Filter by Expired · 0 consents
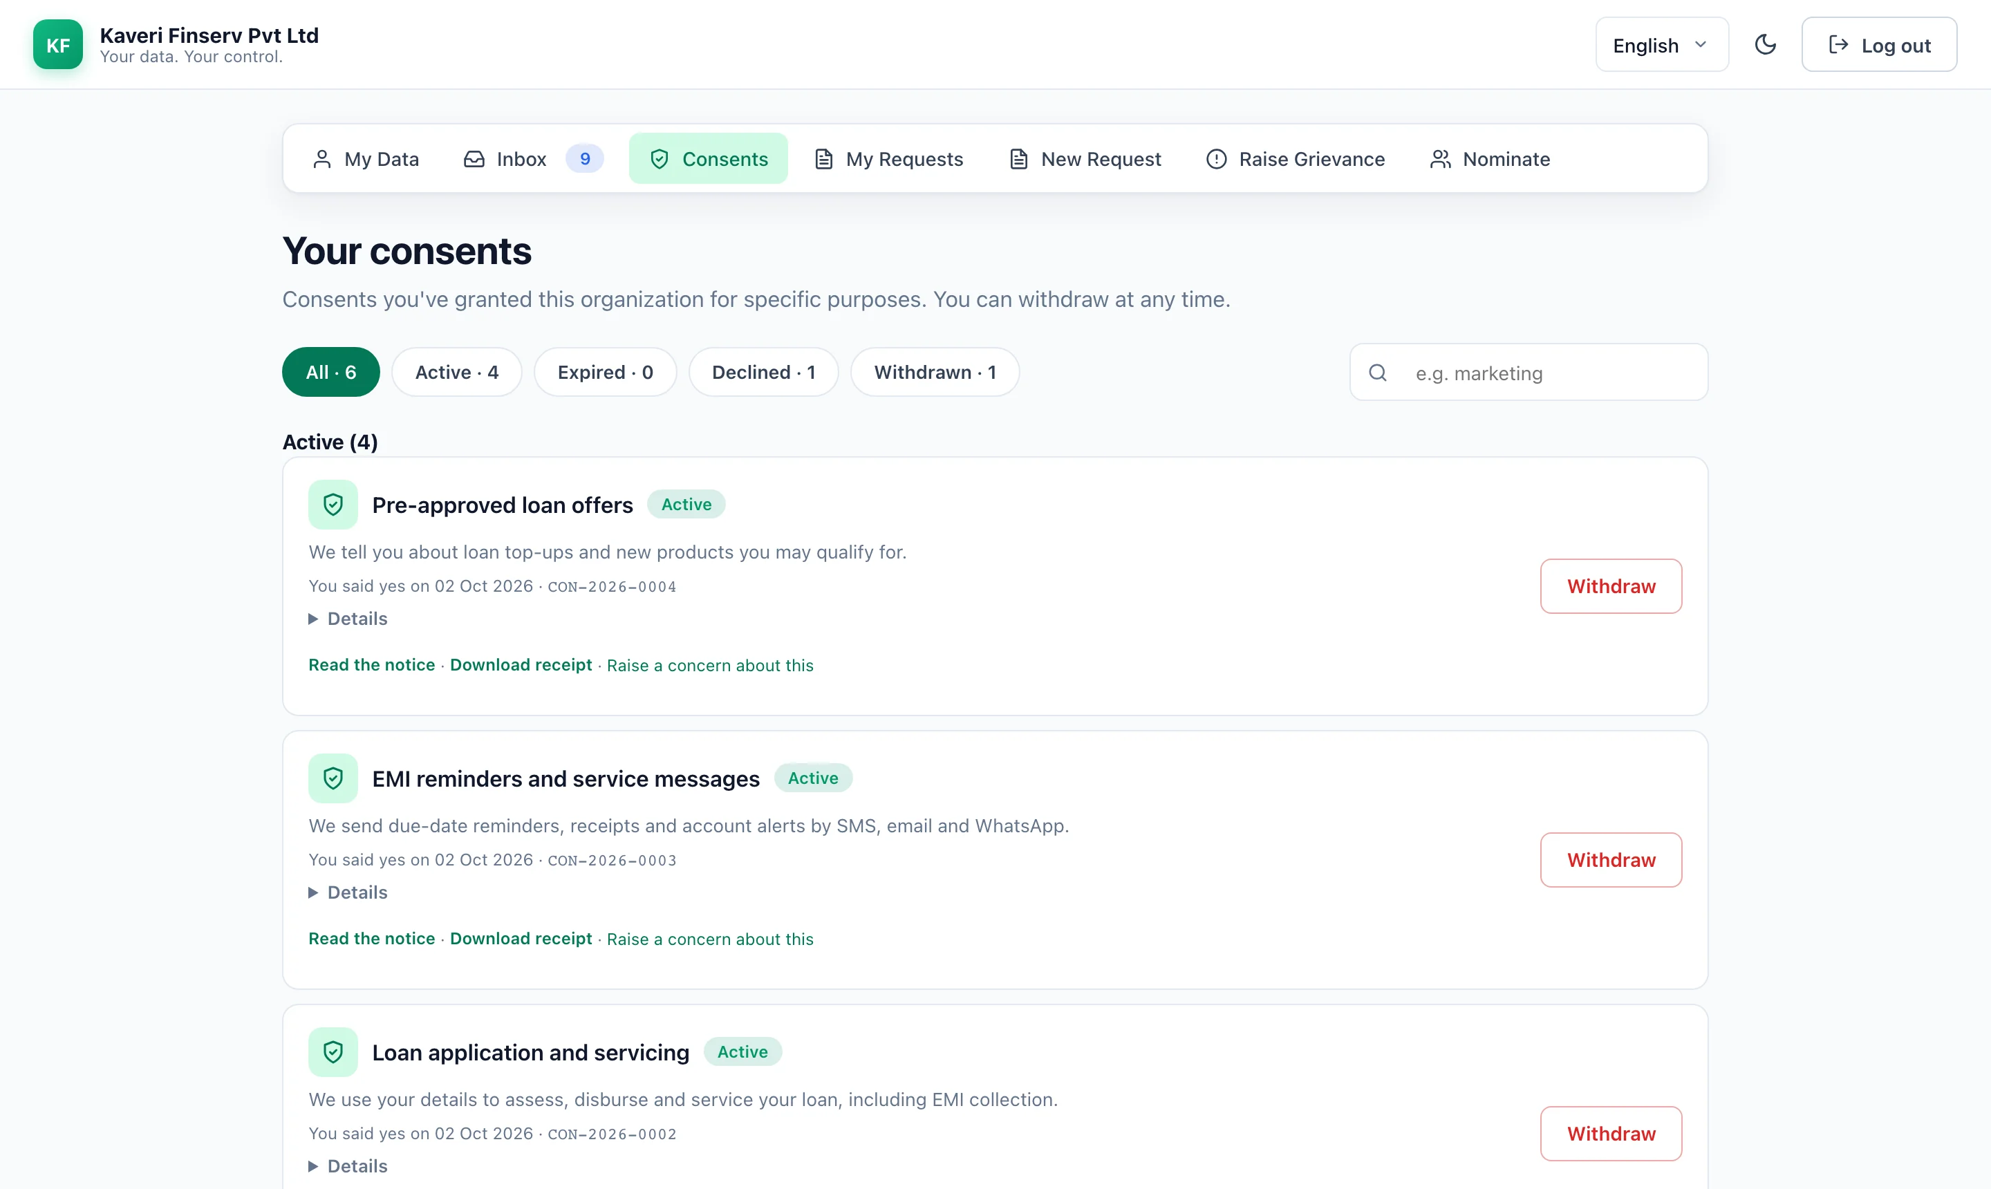Screen dimensions: 1991x1189 click(x=605, y=372)
